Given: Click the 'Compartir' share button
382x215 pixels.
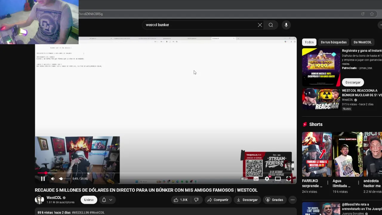Looking at the screenshot, I should pos(218,200).
